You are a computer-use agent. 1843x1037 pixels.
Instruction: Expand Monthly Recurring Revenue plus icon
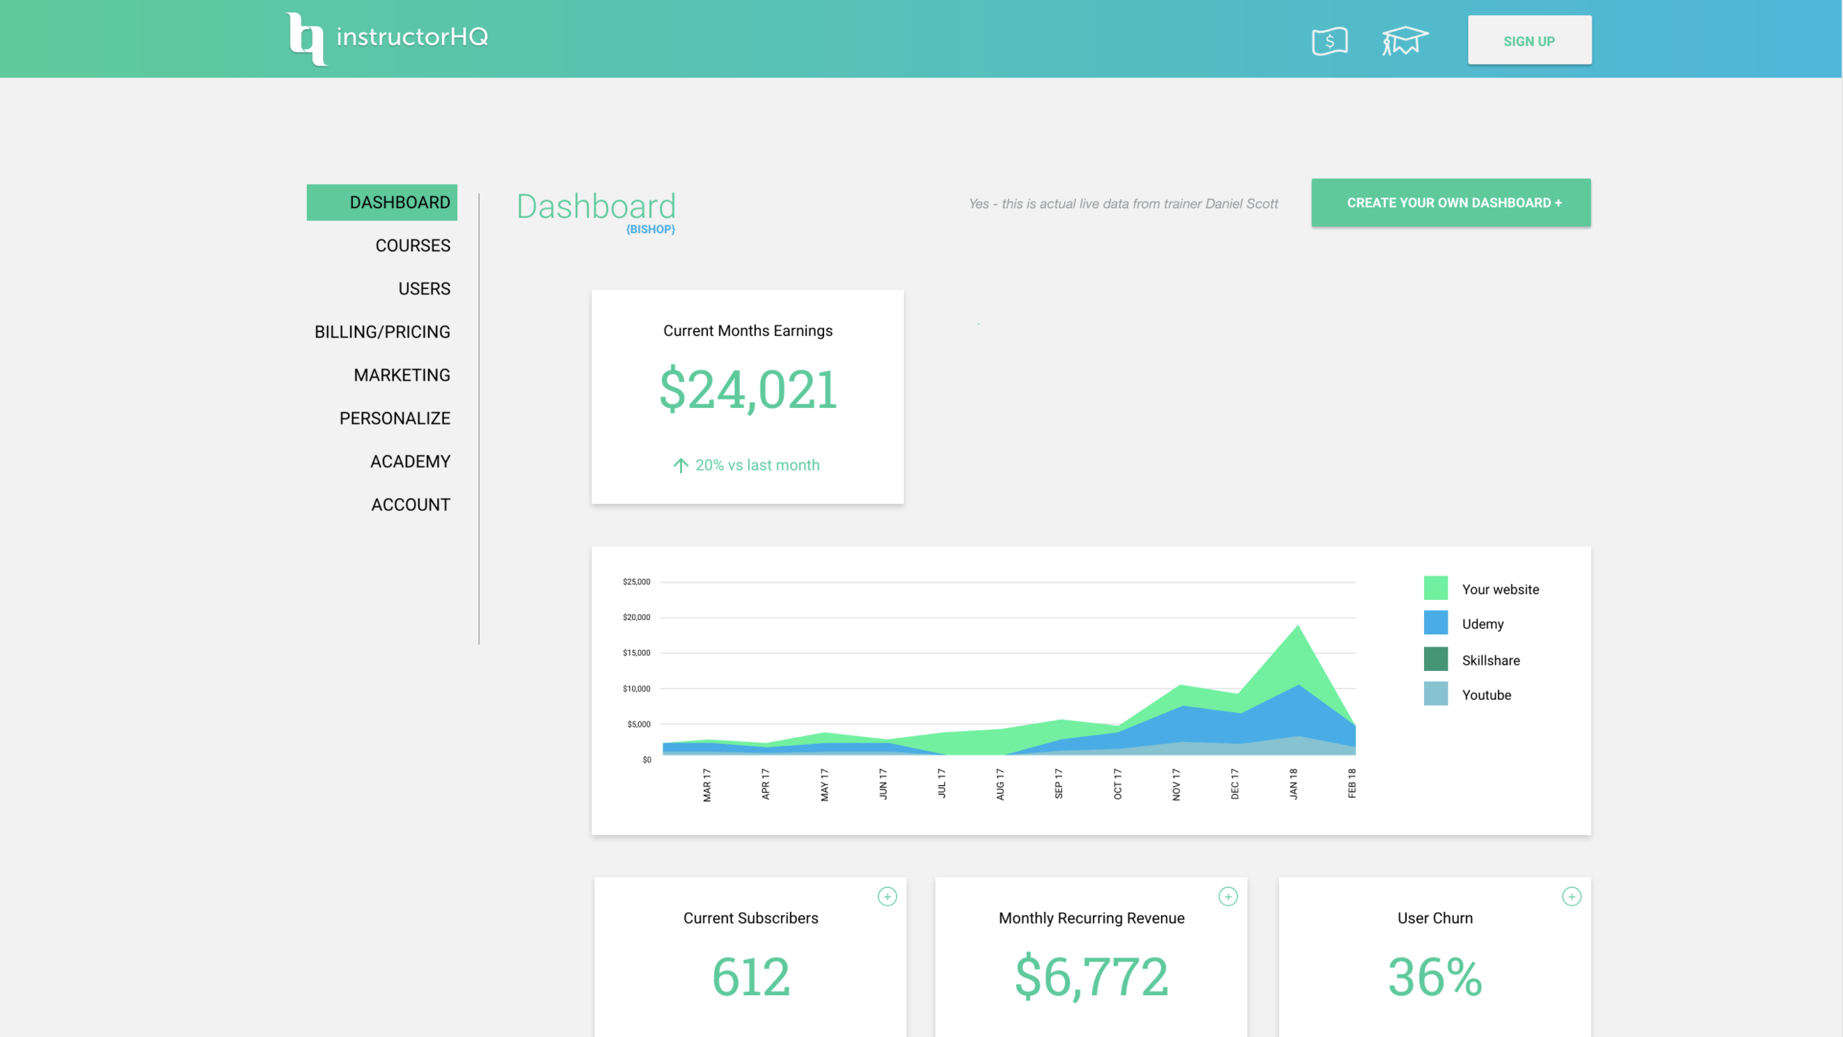point(1228,896)
